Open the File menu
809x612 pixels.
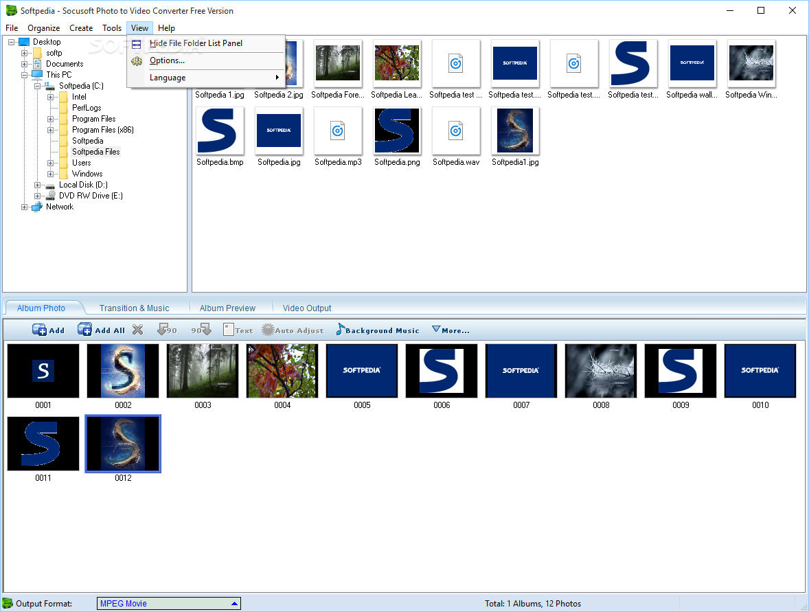[x=12, y=28]
